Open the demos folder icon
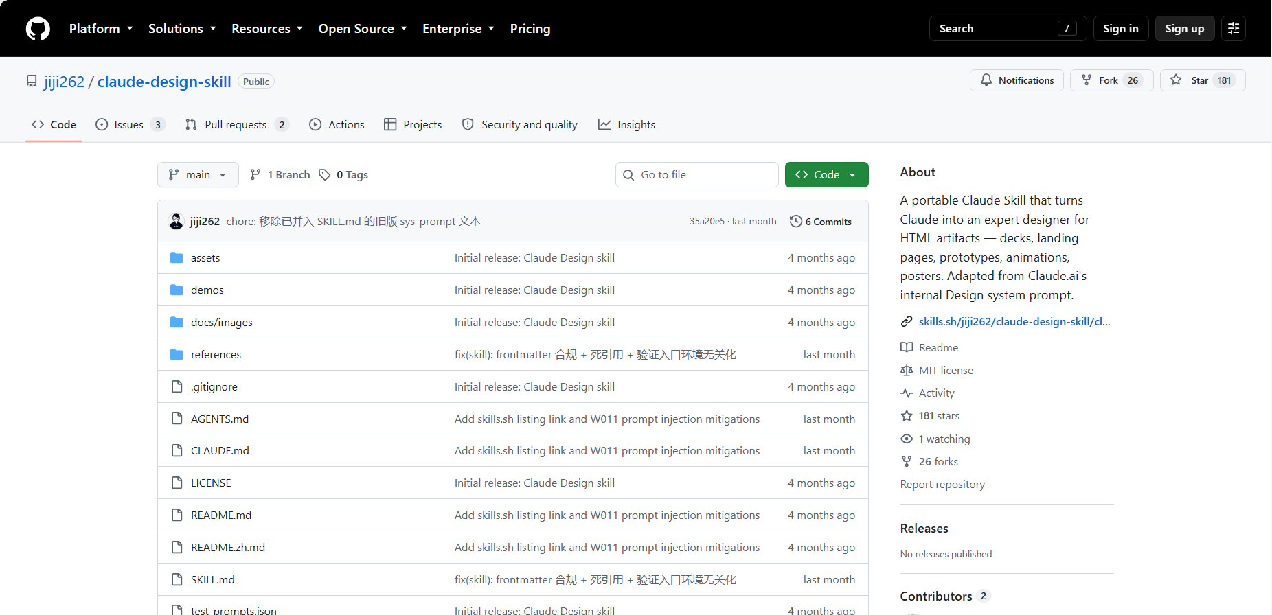 (x=177, y=290)
